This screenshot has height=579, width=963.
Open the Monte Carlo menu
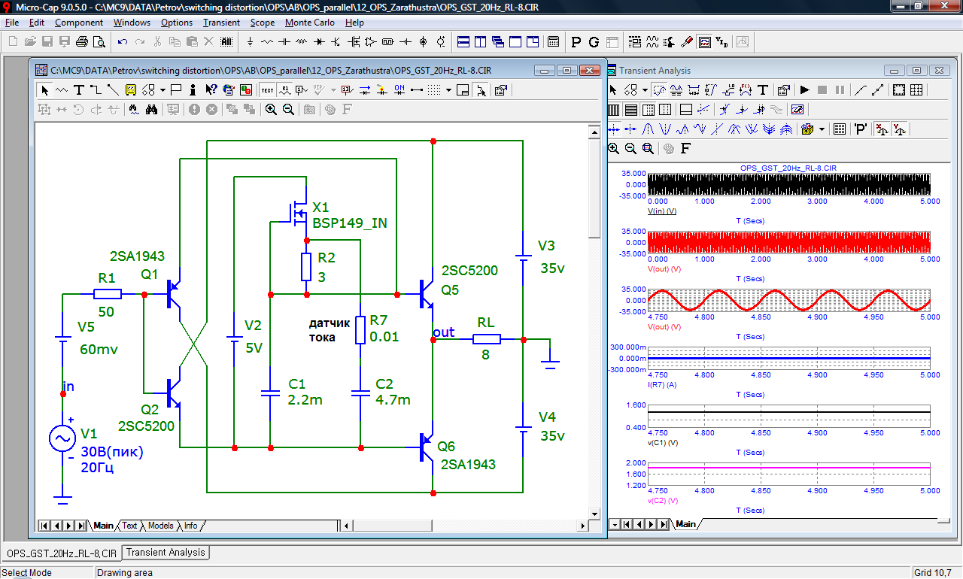310,23
